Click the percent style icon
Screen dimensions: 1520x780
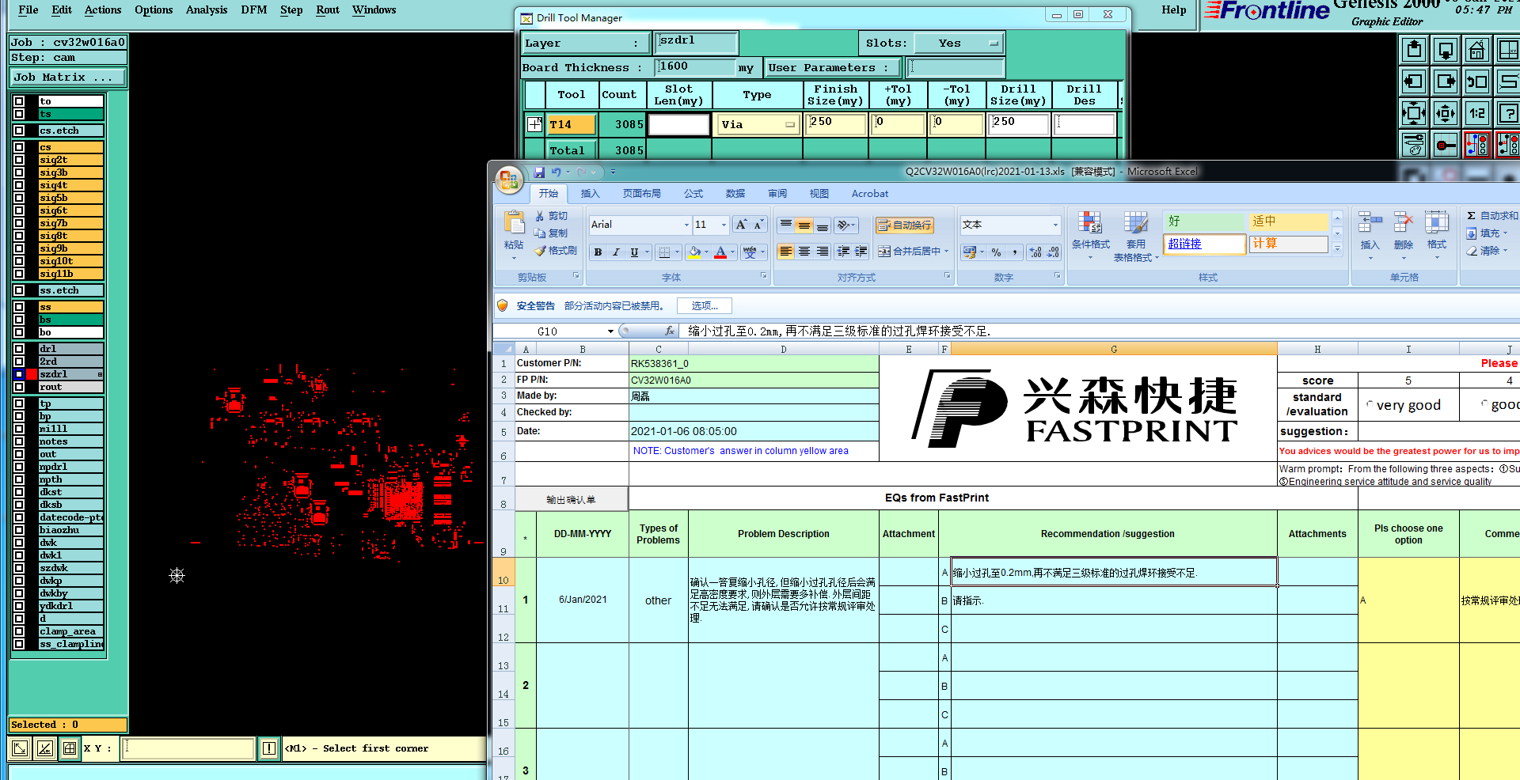click(997, 252)
